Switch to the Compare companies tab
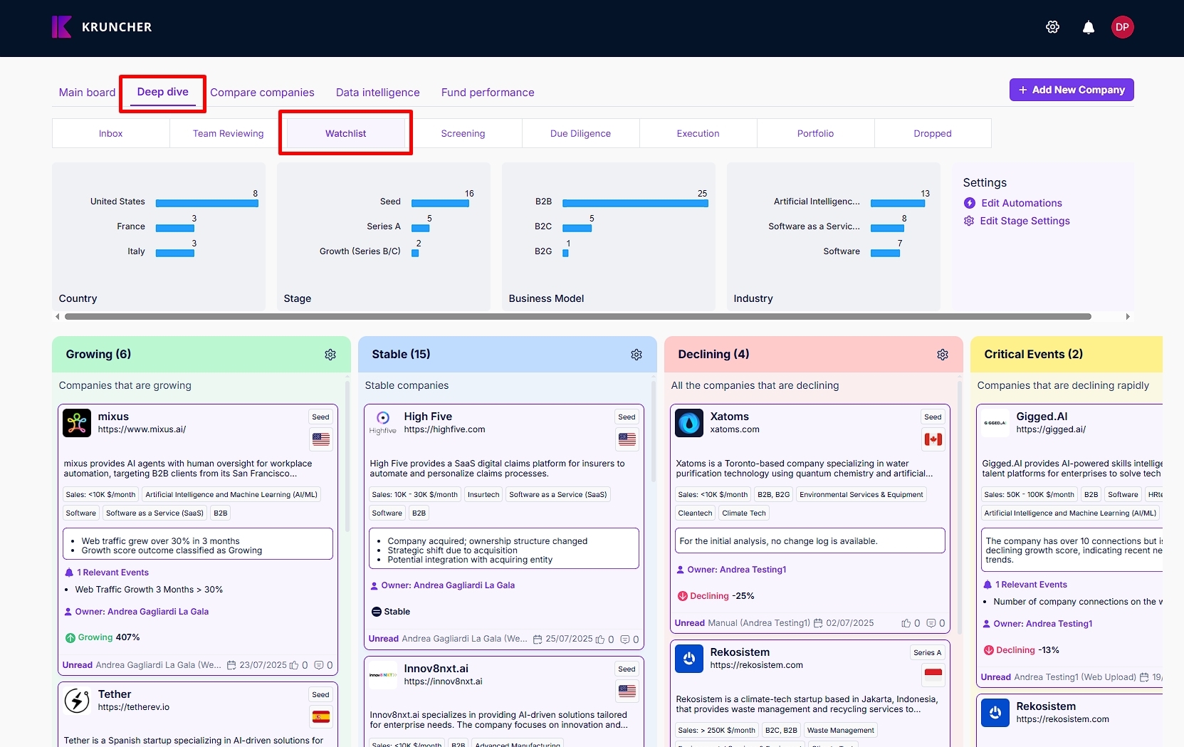 [262, 93]
